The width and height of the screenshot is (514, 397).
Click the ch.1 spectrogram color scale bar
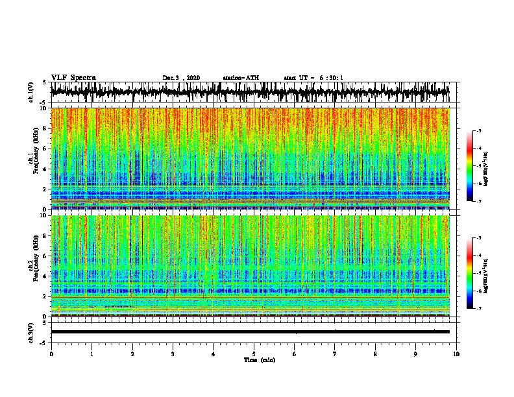pyautogui.click(x=469, y=166)
